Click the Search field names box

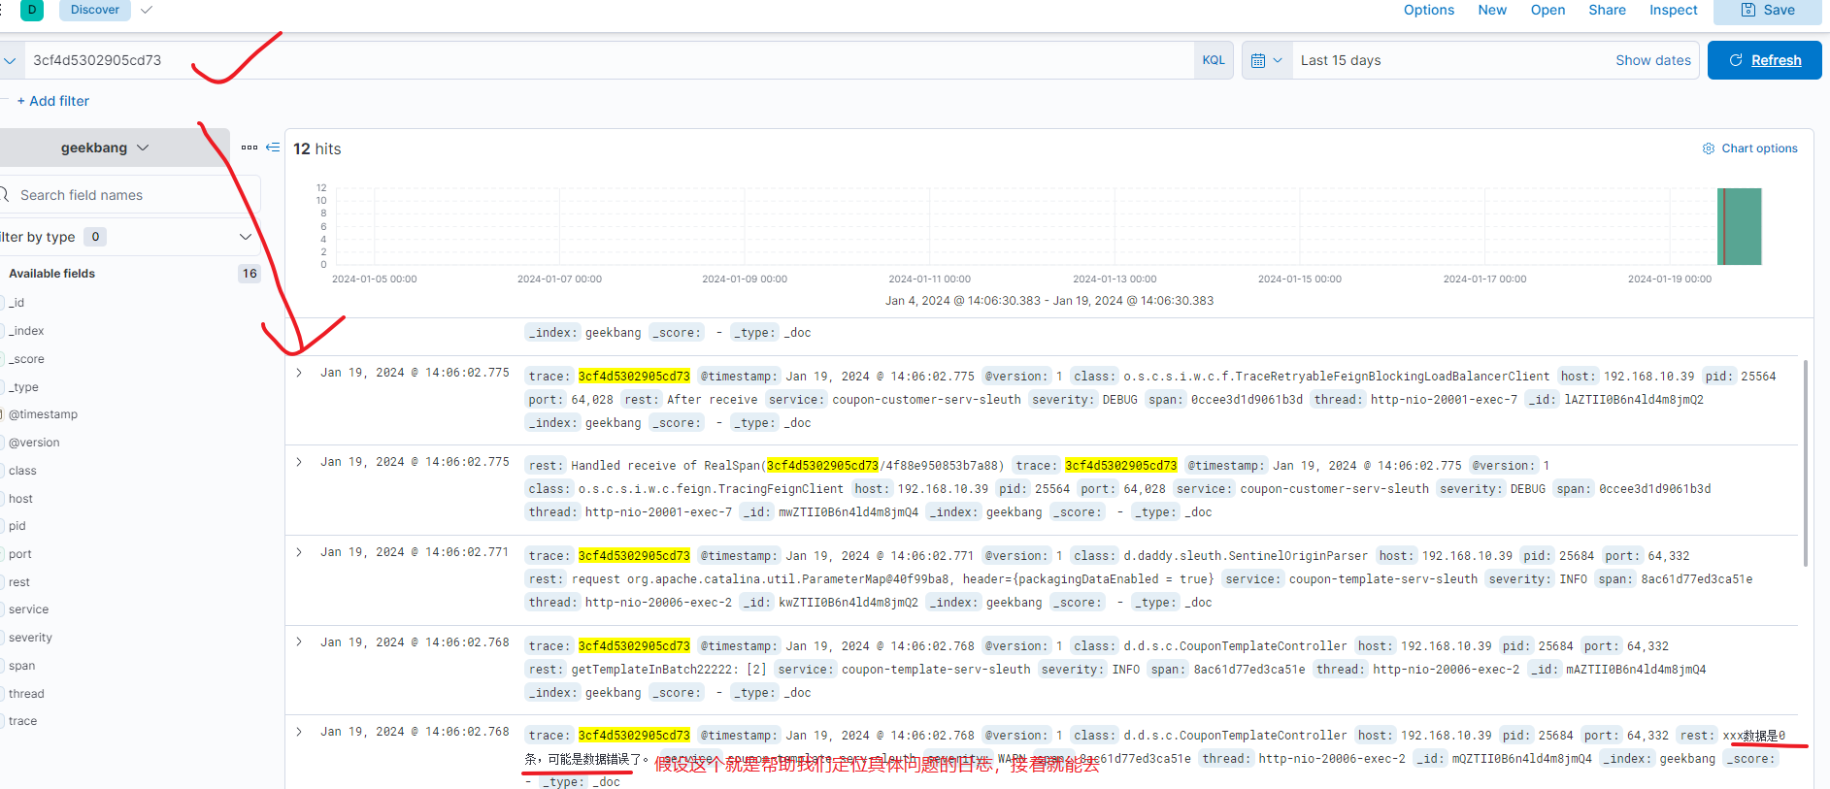point(130,195)
